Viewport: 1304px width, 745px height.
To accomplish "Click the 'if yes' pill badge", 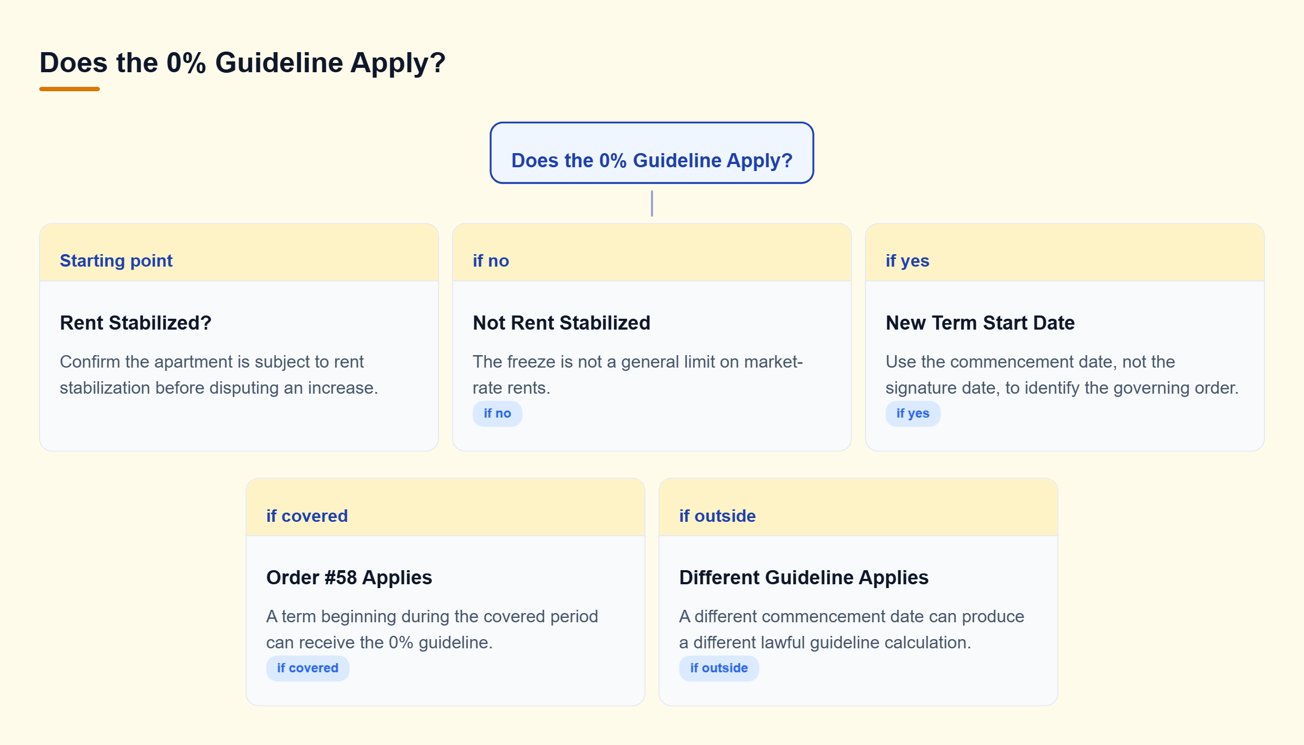I will pos(913,414).
